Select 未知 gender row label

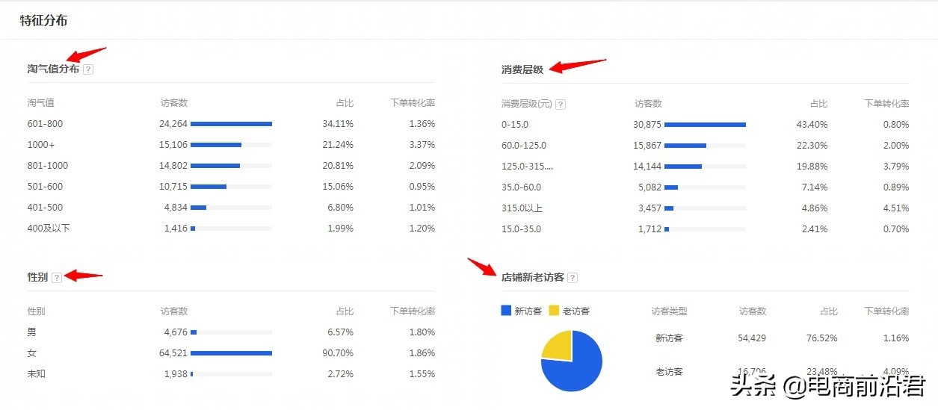point(36,373)
